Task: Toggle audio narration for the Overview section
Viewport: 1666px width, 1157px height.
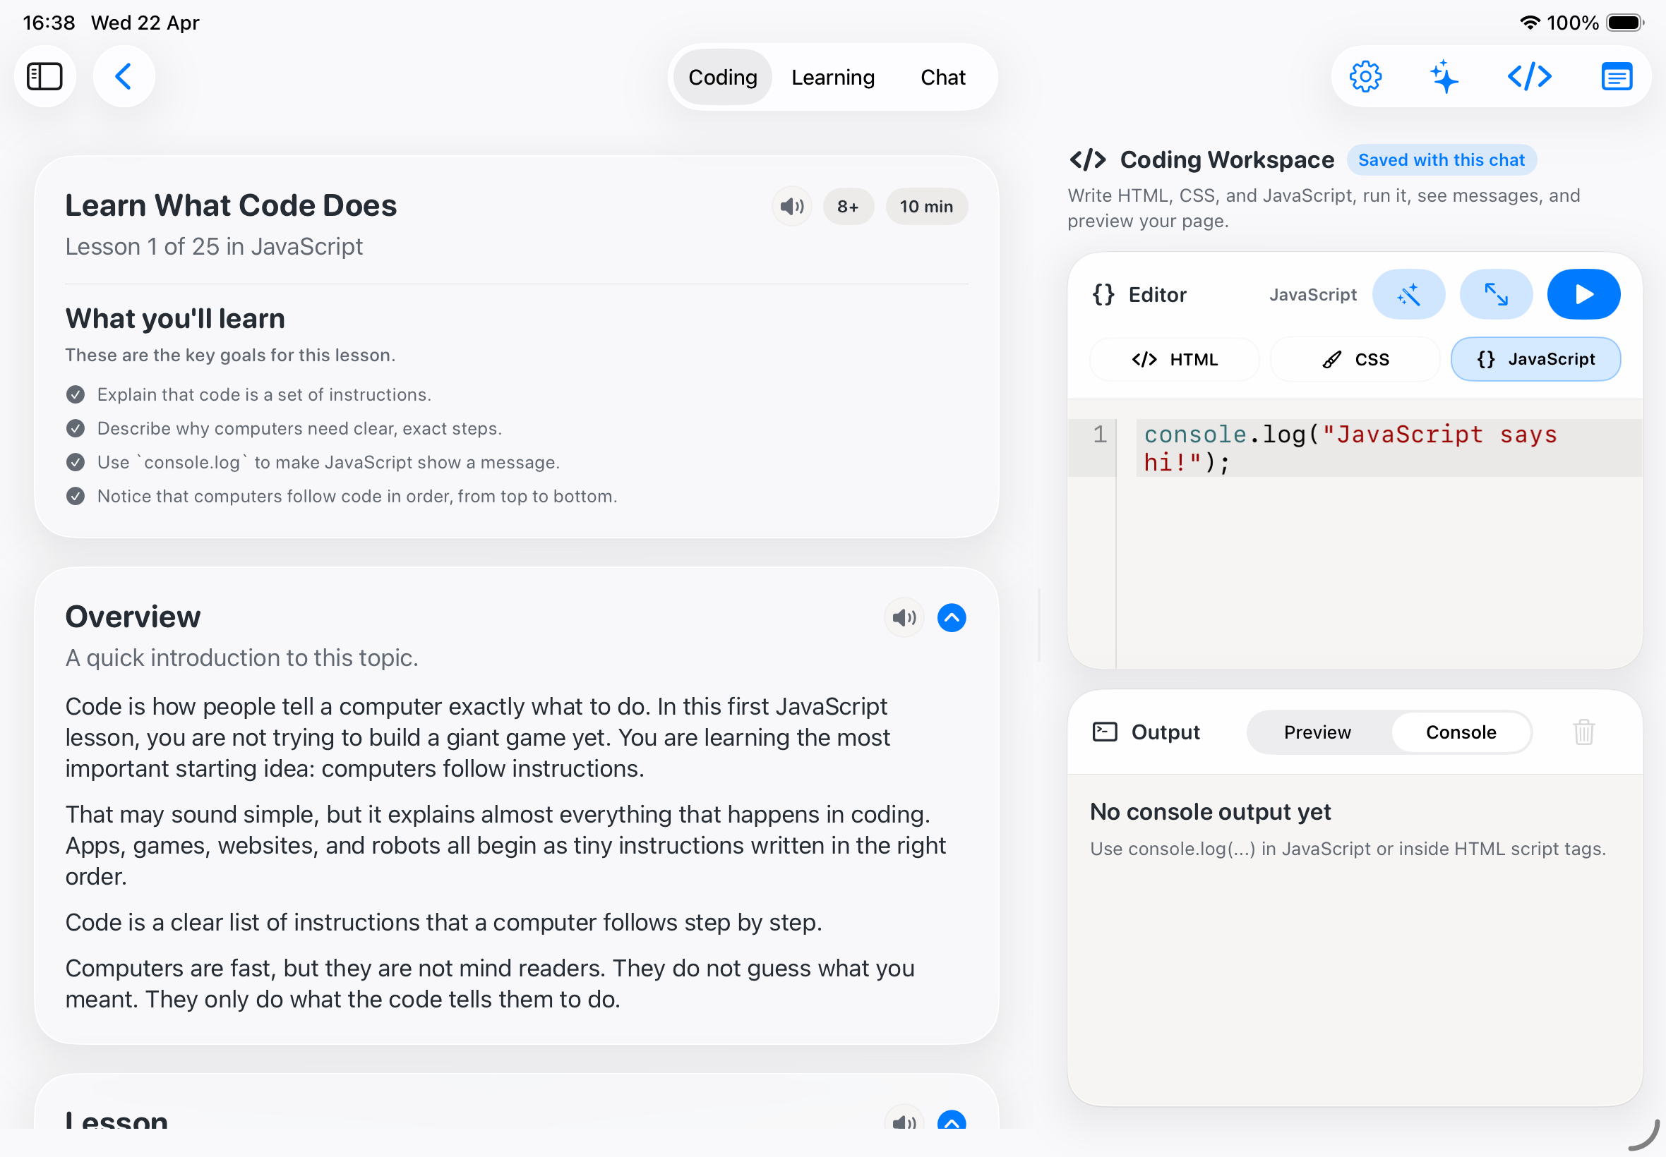Action: click(903, 617)
